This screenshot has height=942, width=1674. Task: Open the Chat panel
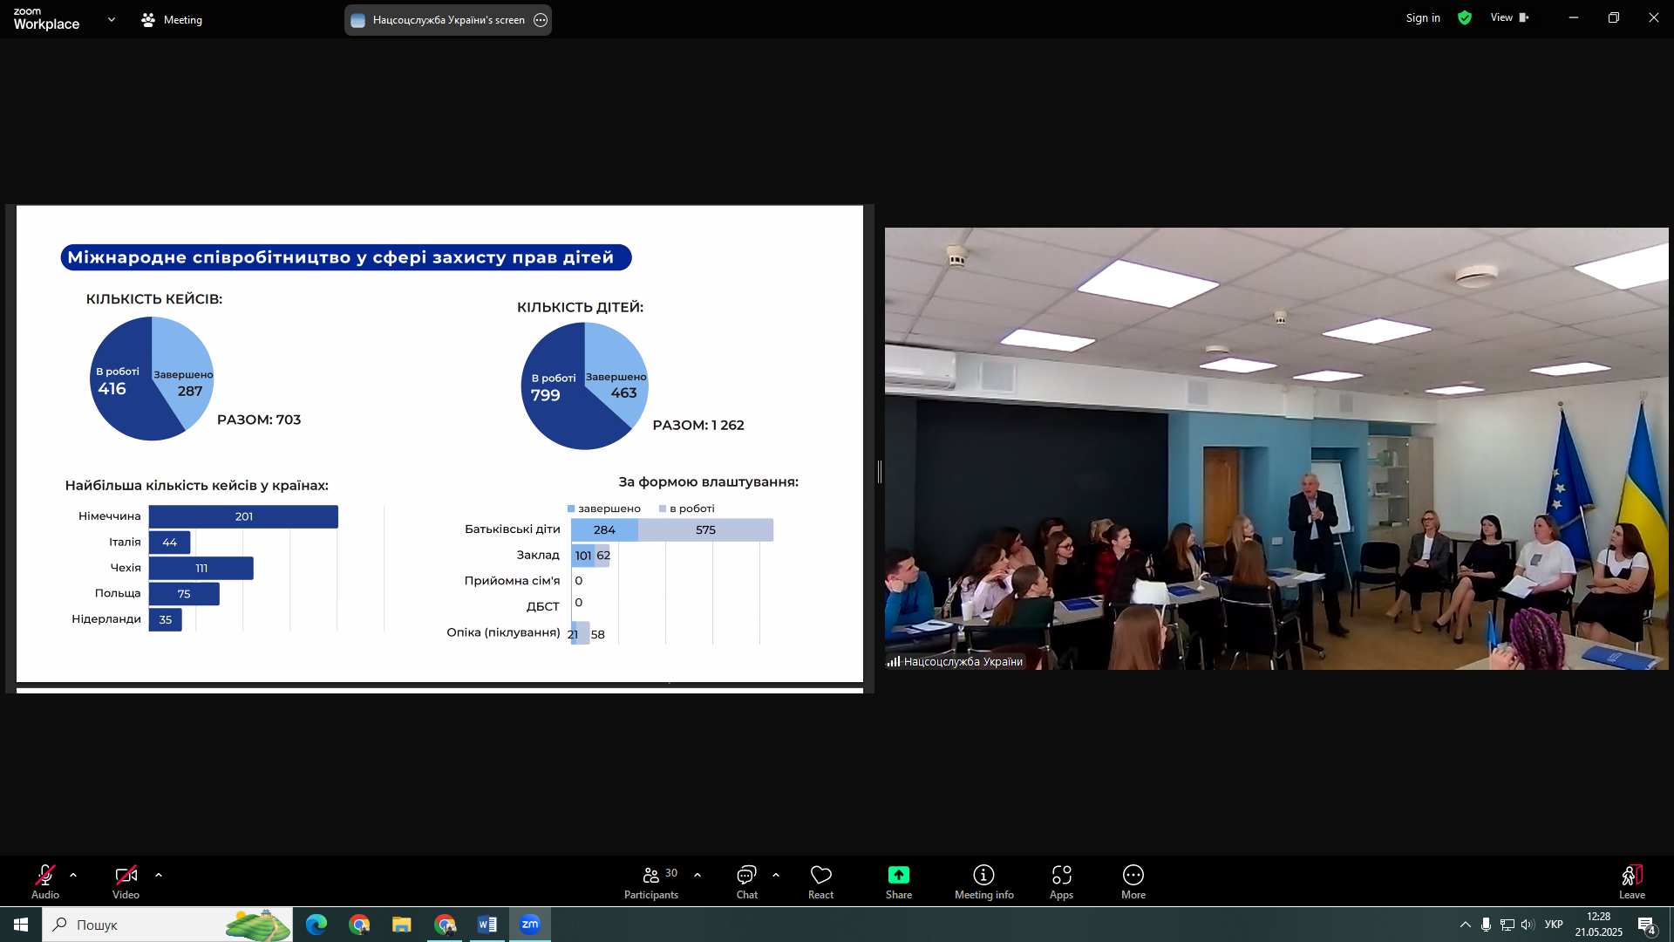click(x=746, y=881)
